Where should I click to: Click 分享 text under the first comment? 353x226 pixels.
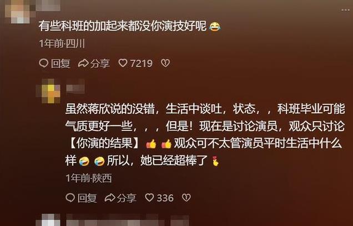tap(100, 63)
